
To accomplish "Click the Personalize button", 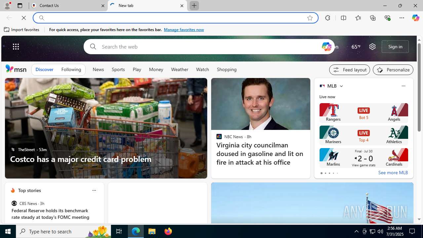I will point(393,70).
